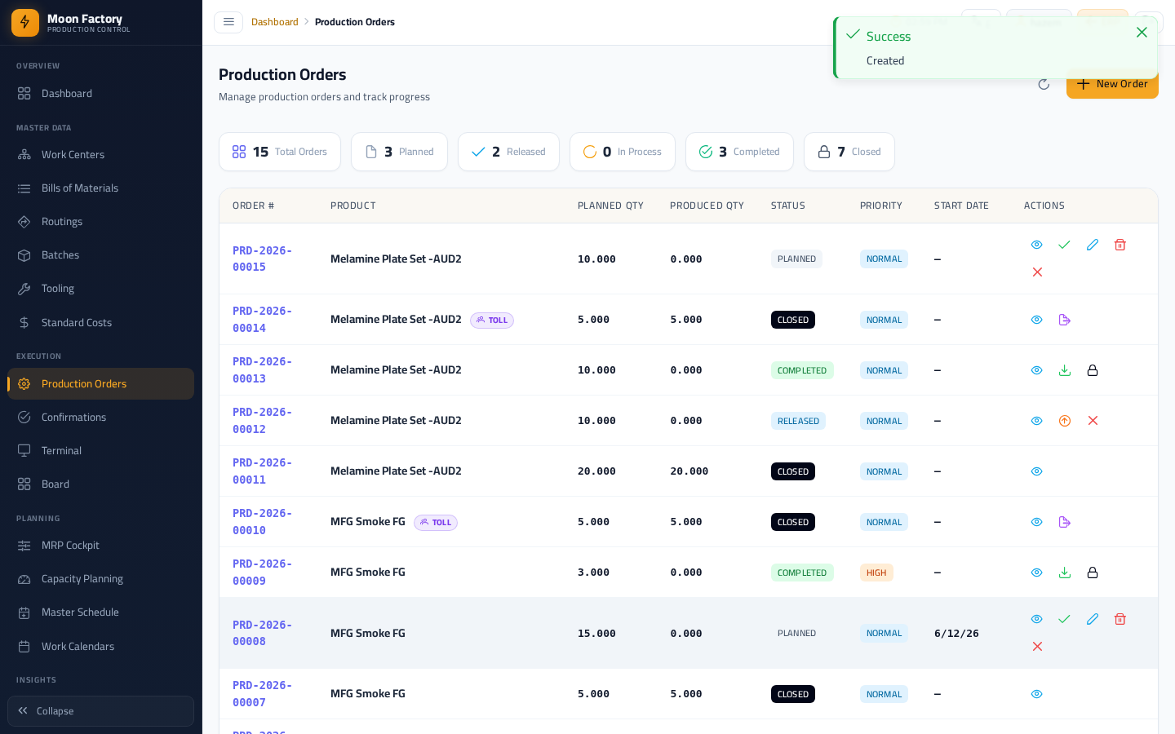Viewport: 1175px width, 734px height.
Task: Delete order PRD-2026-00015 with trash icon
Action: pyautogui.click(x=1120, y=245)
